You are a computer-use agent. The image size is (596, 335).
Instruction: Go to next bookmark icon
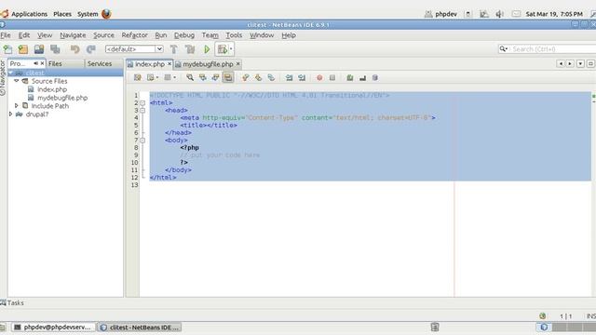[259, 77]
